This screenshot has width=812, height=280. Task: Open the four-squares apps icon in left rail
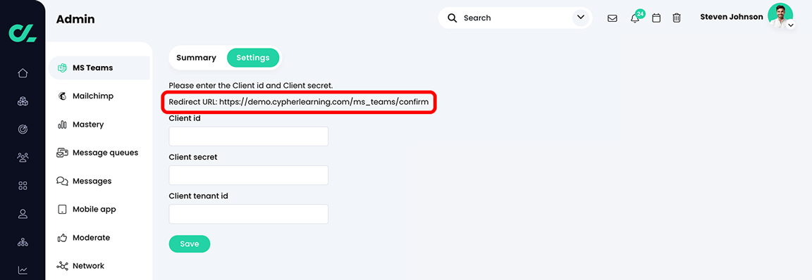click(23, 186)
